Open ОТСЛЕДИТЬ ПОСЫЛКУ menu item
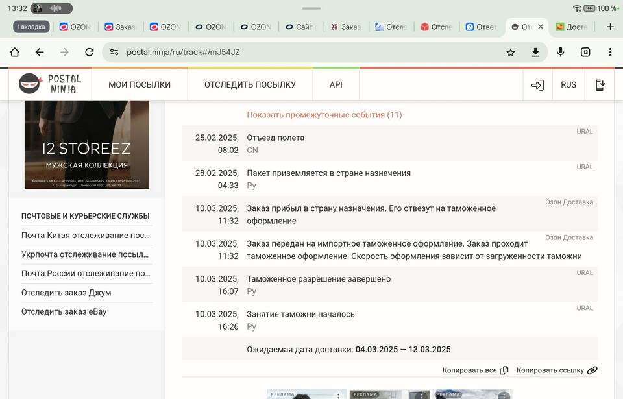Screen dimensions: 623x399 coord(250,84)
